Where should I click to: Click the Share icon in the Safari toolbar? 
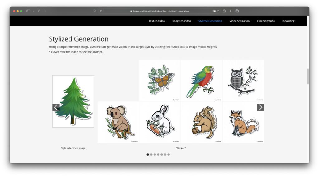pyautogui.click(x=224, y=11)
